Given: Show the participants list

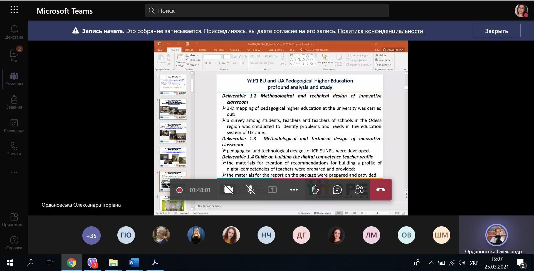Looking at the screenshot, I should tap(359, 190).
